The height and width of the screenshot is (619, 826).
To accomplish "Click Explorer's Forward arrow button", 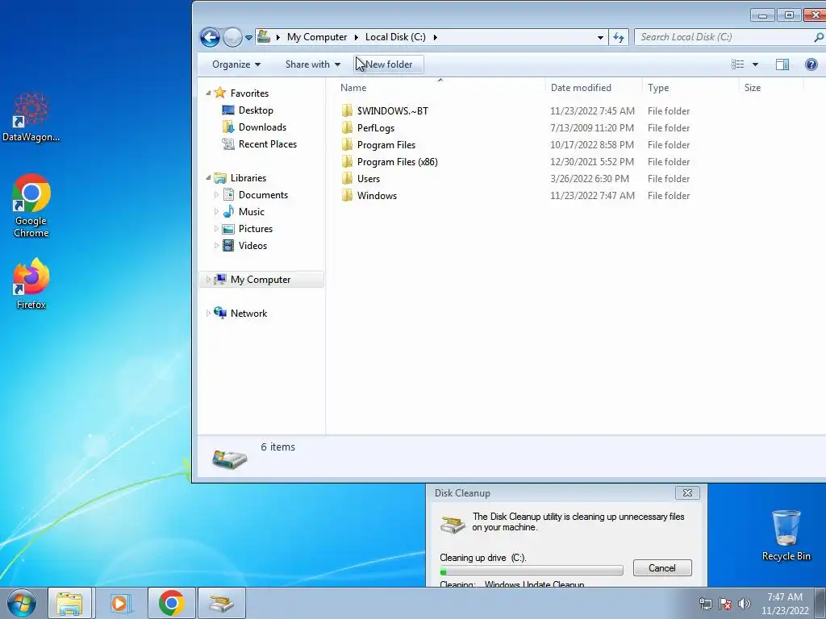I will pyautogui.click(x=232, y=37).
